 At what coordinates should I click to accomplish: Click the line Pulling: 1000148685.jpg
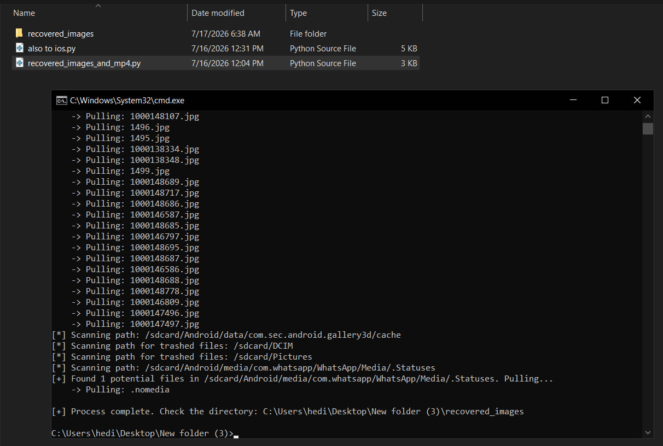pyautogui.click(x=135, y=226)
